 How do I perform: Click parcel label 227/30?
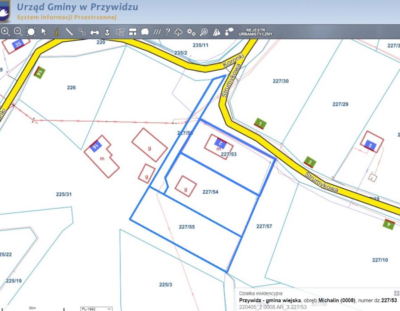pyautogui.click(x=280, y=81)
